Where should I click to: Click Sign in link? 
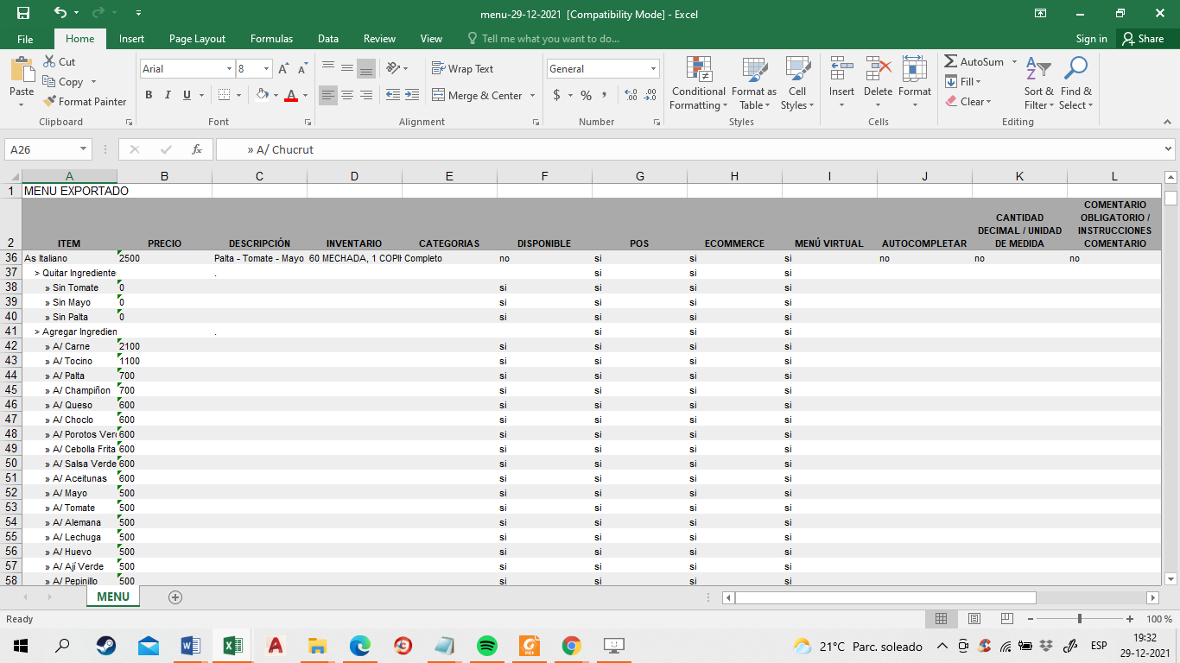[x=1091, y=39]
